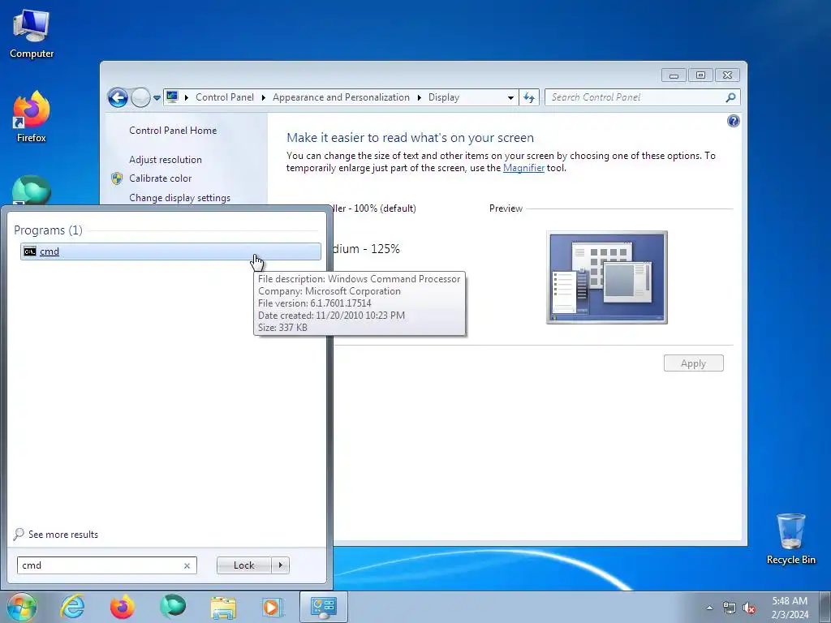Viewport: 831px width, 623px height.
Task: Maximize the Control Panel window
Action: tap(700, 75)
